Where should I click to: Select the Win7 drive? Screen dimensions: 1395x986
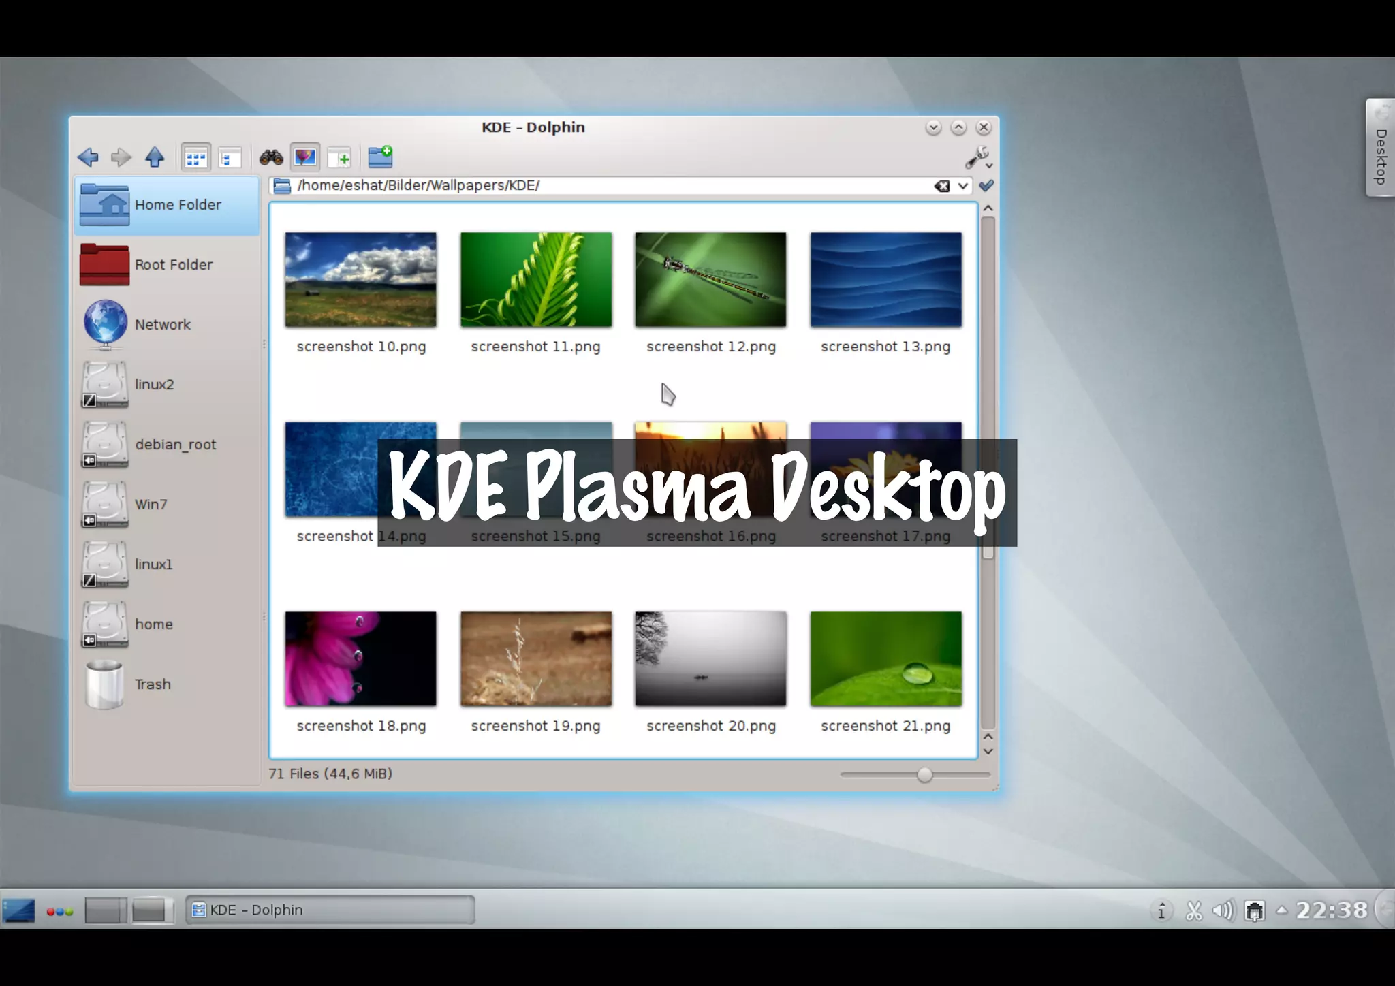(167, 505)
